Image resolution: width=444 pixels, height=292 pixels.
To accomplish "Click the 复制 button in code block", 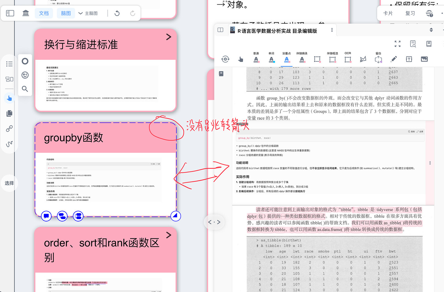I will [411, 132].
